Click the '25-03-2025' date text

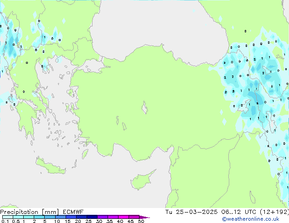click(196, 212)
